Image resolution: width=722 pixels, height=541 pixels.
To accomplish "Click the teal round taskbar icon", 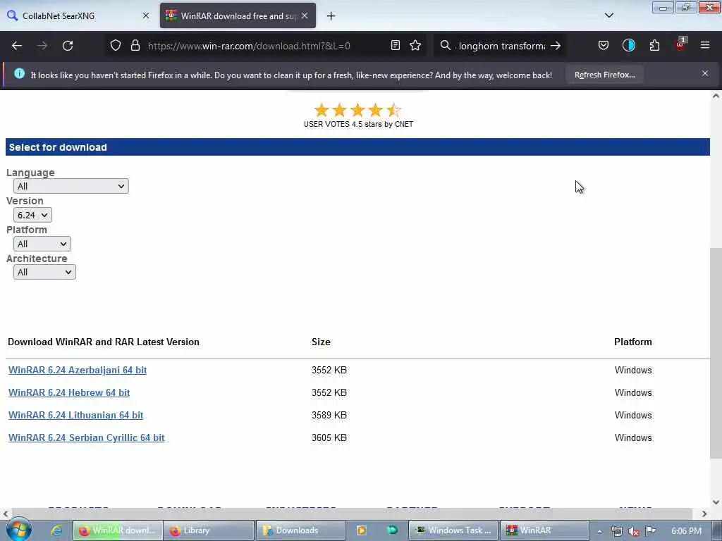I will (392, 530).
